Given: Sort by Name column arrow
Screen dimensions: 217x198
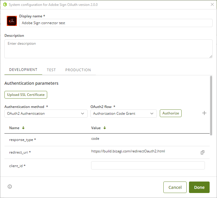Looking at the screenshot, I should point(23,128).
